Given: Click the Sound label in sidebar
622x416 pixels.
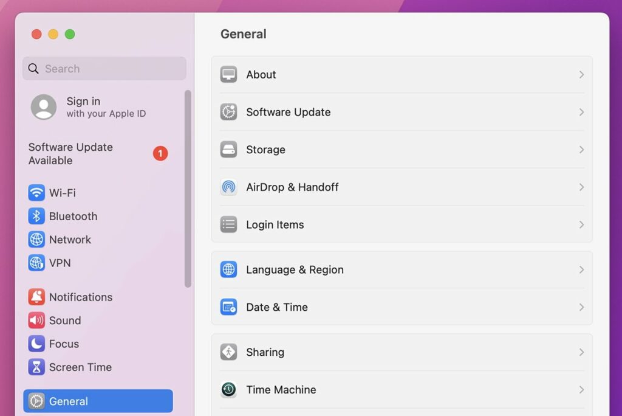Looking at the screenshot, I should pyautogui.click(x=65, y=321).
